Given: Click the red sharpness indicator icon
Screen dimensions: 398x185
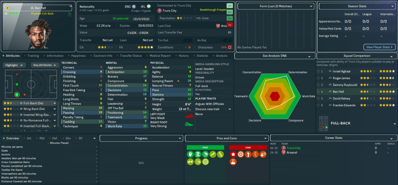Looking at the screenshot, I should point(230,48).
